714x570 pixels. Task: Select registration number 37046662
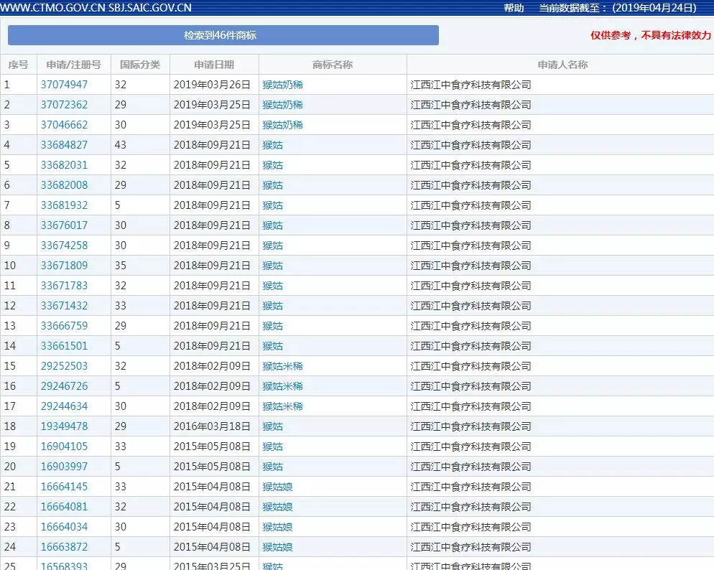pyautogui.click(x=64, y=125)
